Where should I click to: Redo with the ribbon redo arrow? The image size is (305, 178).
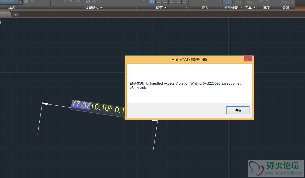tap(268, 1)
